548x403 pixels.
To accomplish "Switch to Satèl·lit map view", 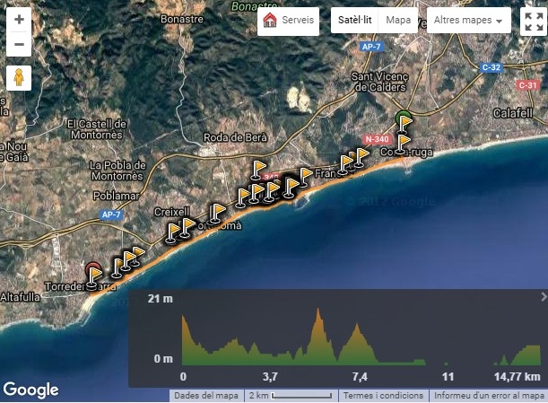I will 354,20.
